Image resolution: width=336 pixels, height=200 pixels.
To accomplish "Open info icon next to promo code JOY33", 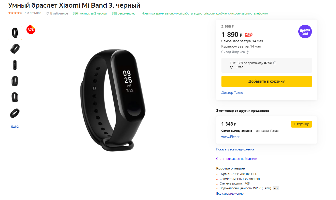I will [275, 63].
